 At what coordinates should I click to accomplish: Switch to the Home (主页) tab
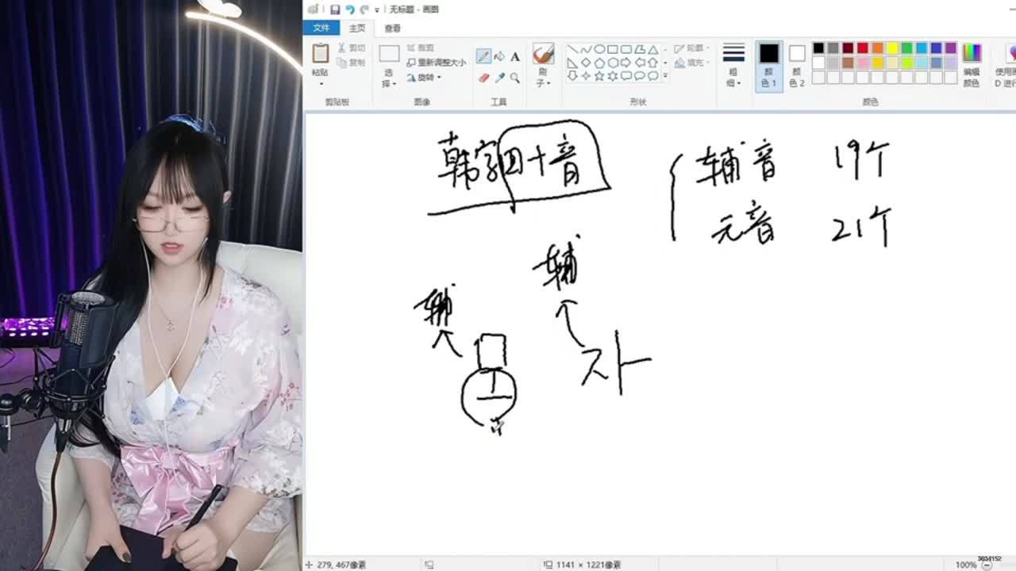coord(357,28)
